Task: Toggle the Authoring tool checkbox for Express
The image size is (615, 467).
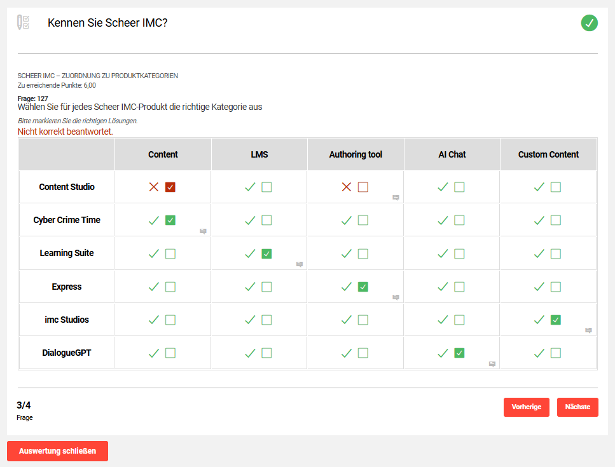Action: click(363, 287)
